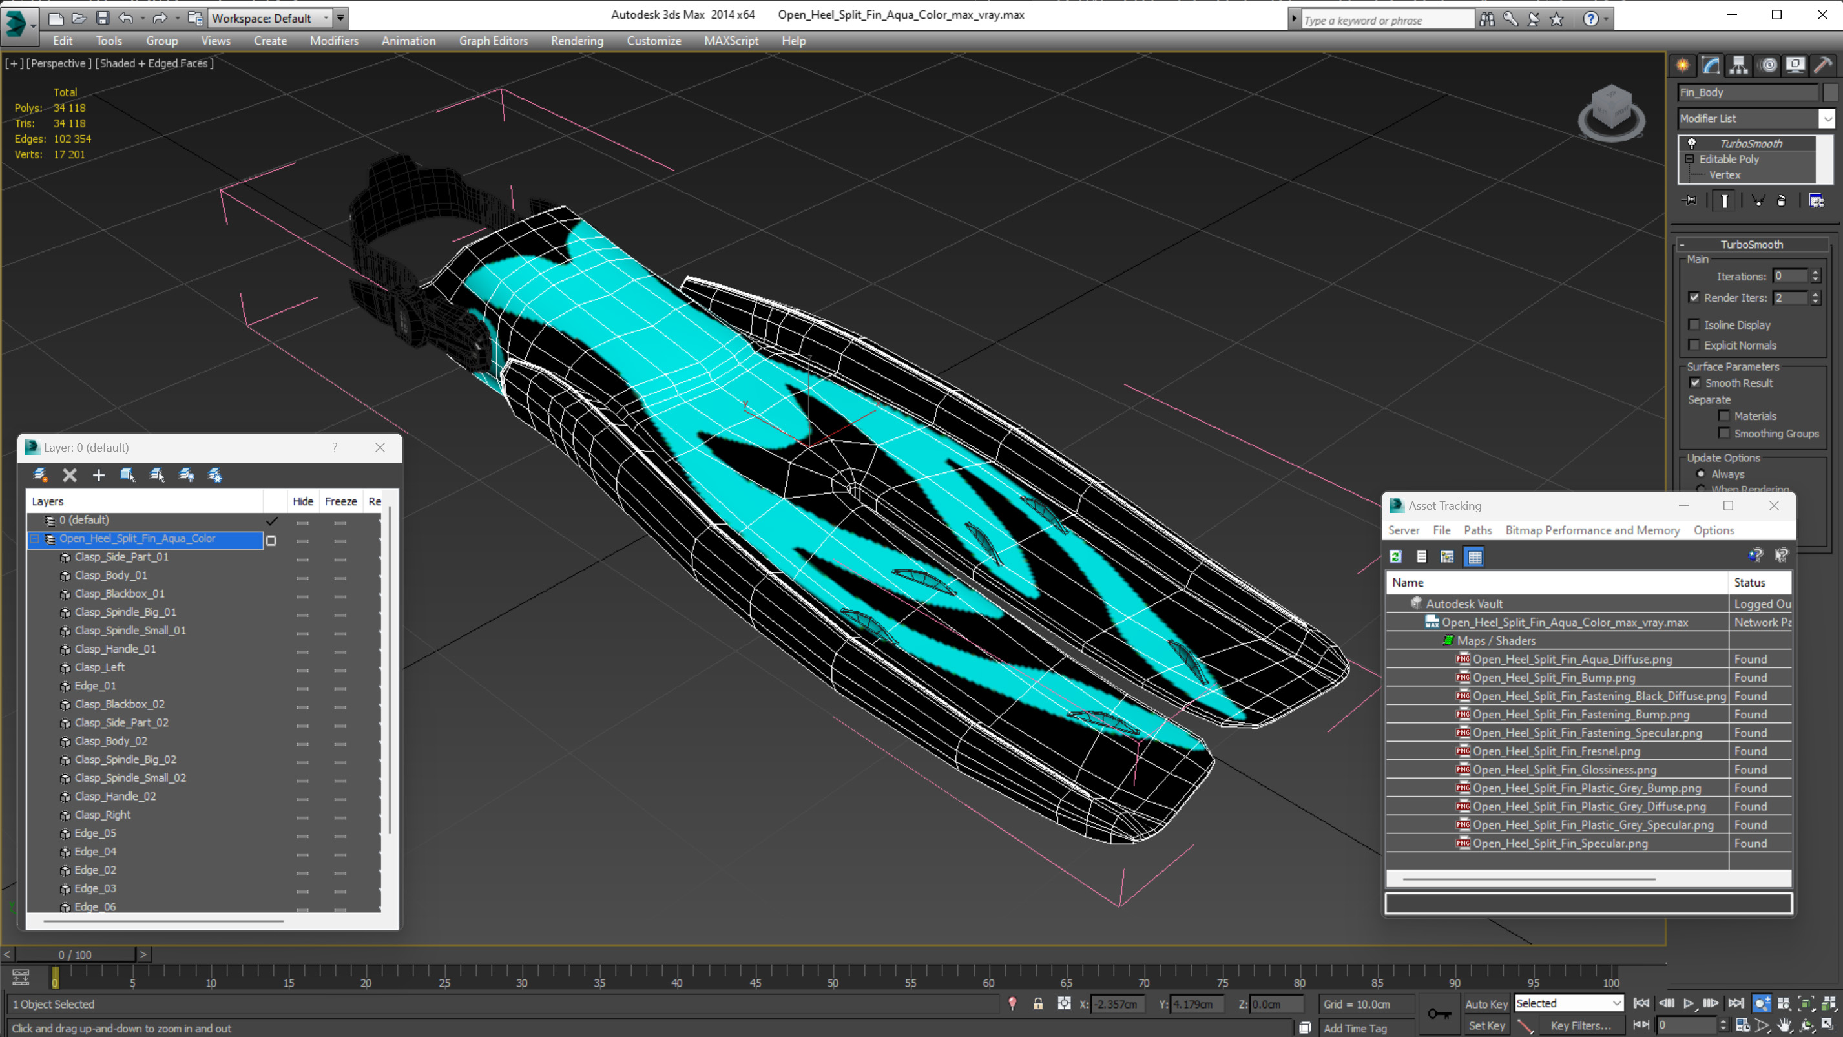The width and height of the screenshot is (1843, 1037).
Task: Select the Always update radio button
Action: [1701, 474]
